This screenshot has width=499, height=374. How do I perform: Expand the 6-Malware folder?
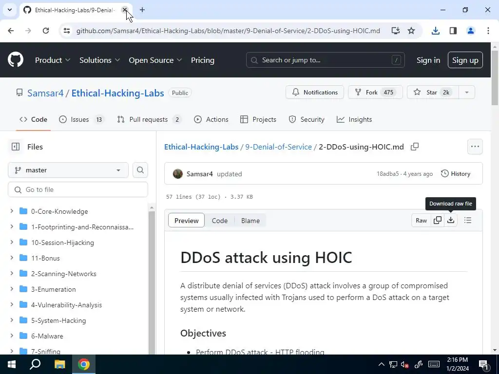12,336
